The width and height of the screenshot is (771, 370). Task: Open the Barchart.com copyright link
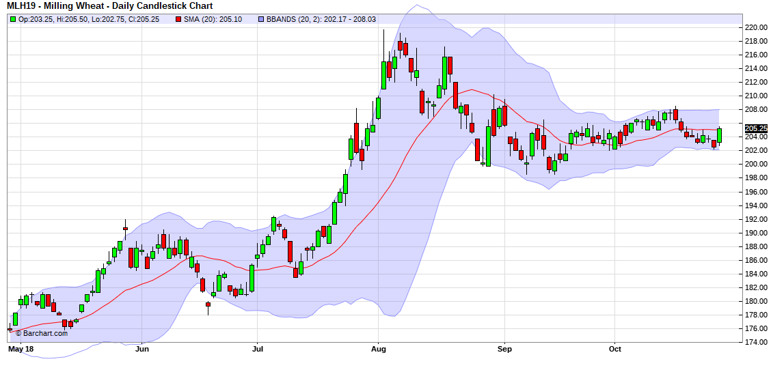41,334
